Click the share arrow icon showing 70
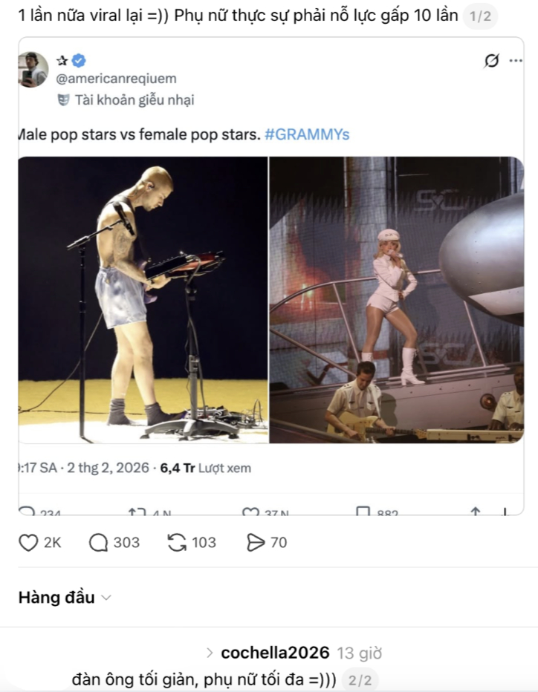 (x=256, y=542)
